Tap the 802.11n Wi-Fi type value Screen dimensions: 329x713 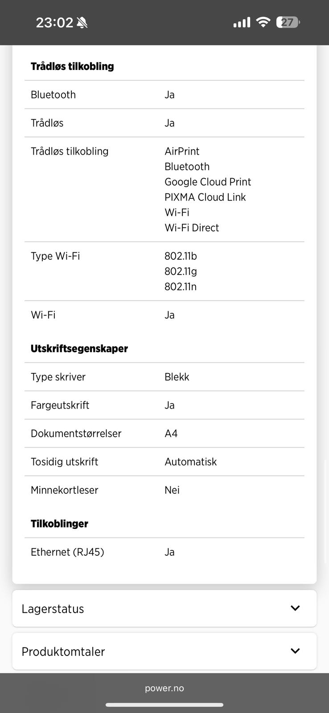coord(181,287)
